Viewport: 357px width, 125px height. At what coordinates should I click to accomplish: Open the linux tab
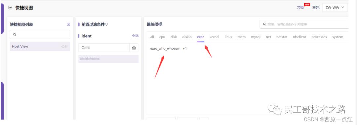[x=228, y=37]
